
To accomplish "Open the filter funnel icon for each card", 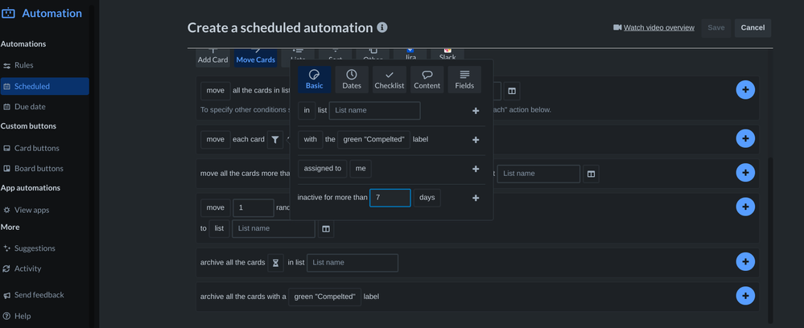I will [275, 139].
